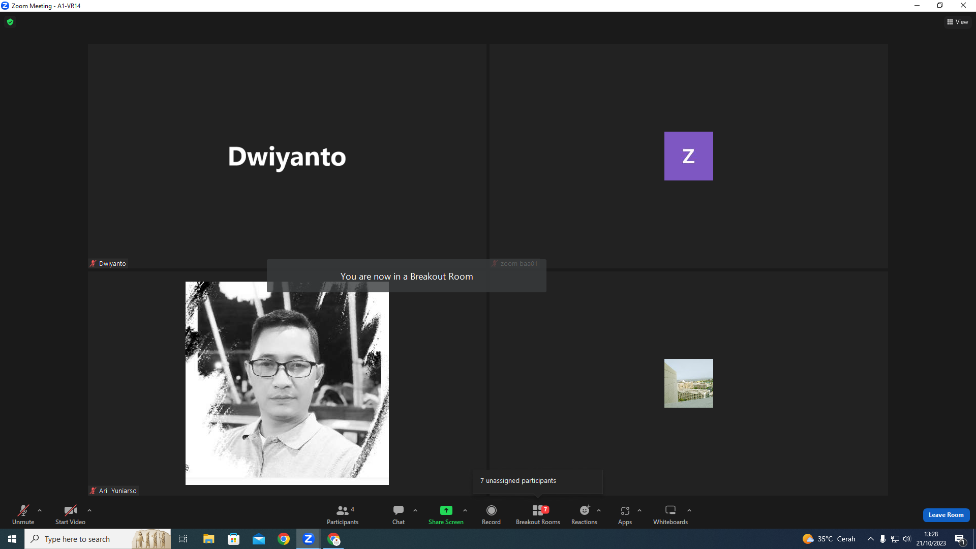Open the Reactions menu
Screen dimensions: 976x549
click(584, 514)
